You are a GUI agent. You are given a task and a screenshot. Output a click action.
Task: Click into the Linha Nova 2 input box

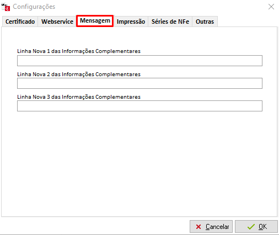[x=139, y=83]
